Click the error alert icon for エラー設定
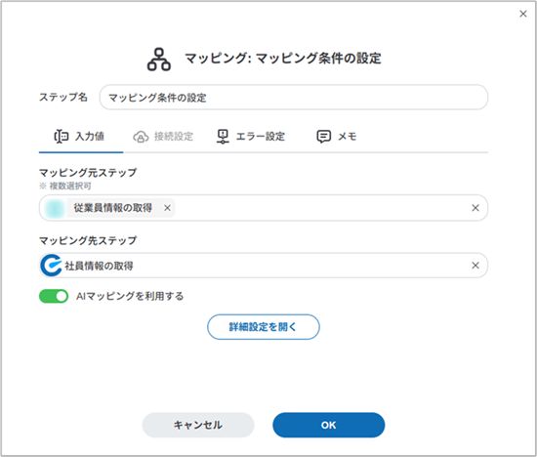537x457 pixels. (x=223, y=137)
